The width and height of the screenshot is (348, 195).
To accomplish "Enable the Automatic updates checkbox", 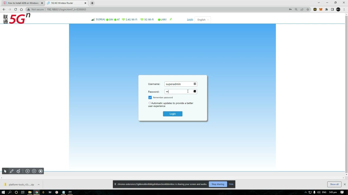I will (x=150, y=103).
